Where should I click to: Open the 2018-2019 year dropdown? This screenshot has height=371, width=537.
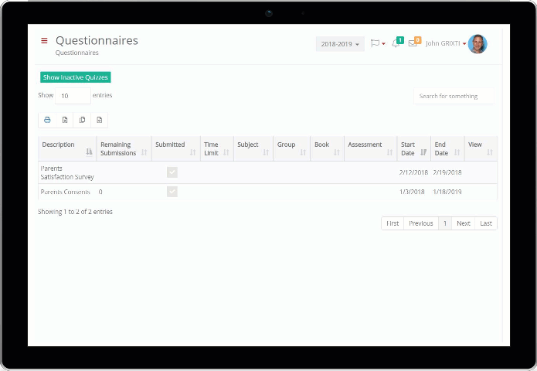tap(340, 44)
